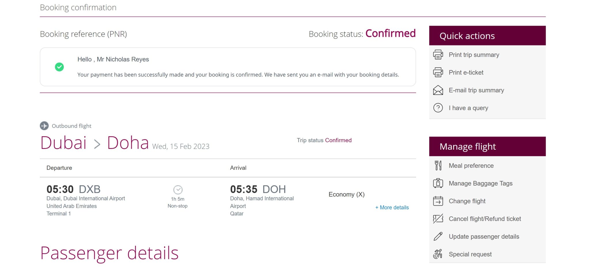Click the Economy (X) cabin class label
Screen dimensions: 590x269
click(347, 194)
